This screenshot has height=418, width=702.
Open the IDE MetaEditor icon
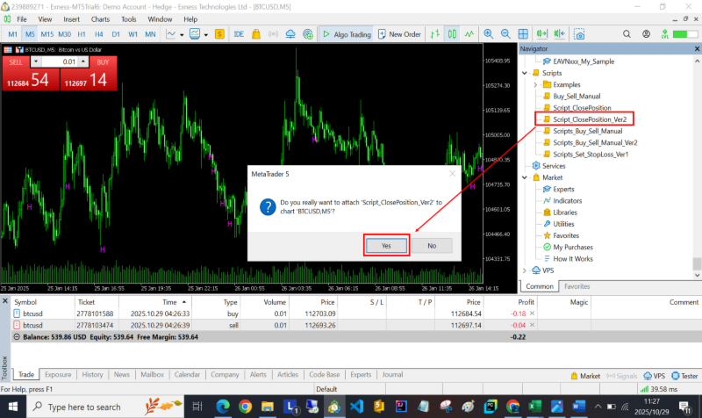click(239, 34)
